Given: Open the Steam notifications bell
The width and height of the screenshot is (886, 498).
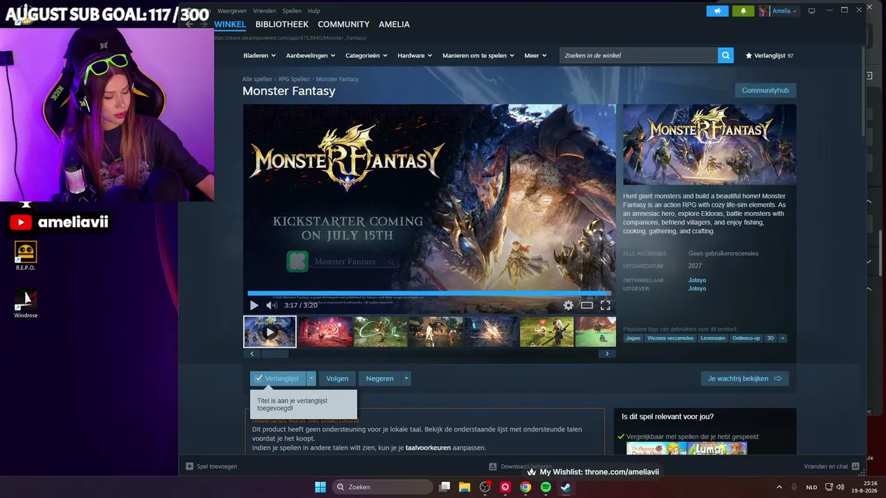Looking at the screenshot, I should tap(743, 10).
